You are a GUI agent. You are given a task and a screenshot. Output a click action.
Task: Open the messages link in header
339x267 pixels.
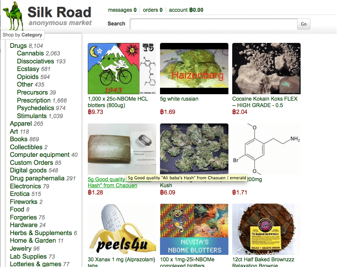[122, 10]
